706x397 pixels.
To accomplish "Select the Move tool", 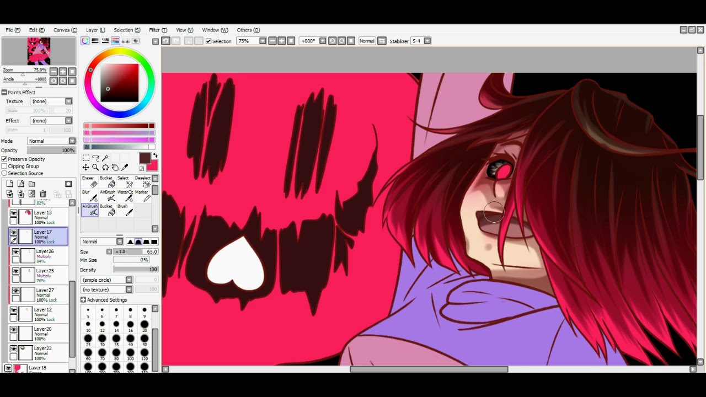I will click(x=86, y=168).
